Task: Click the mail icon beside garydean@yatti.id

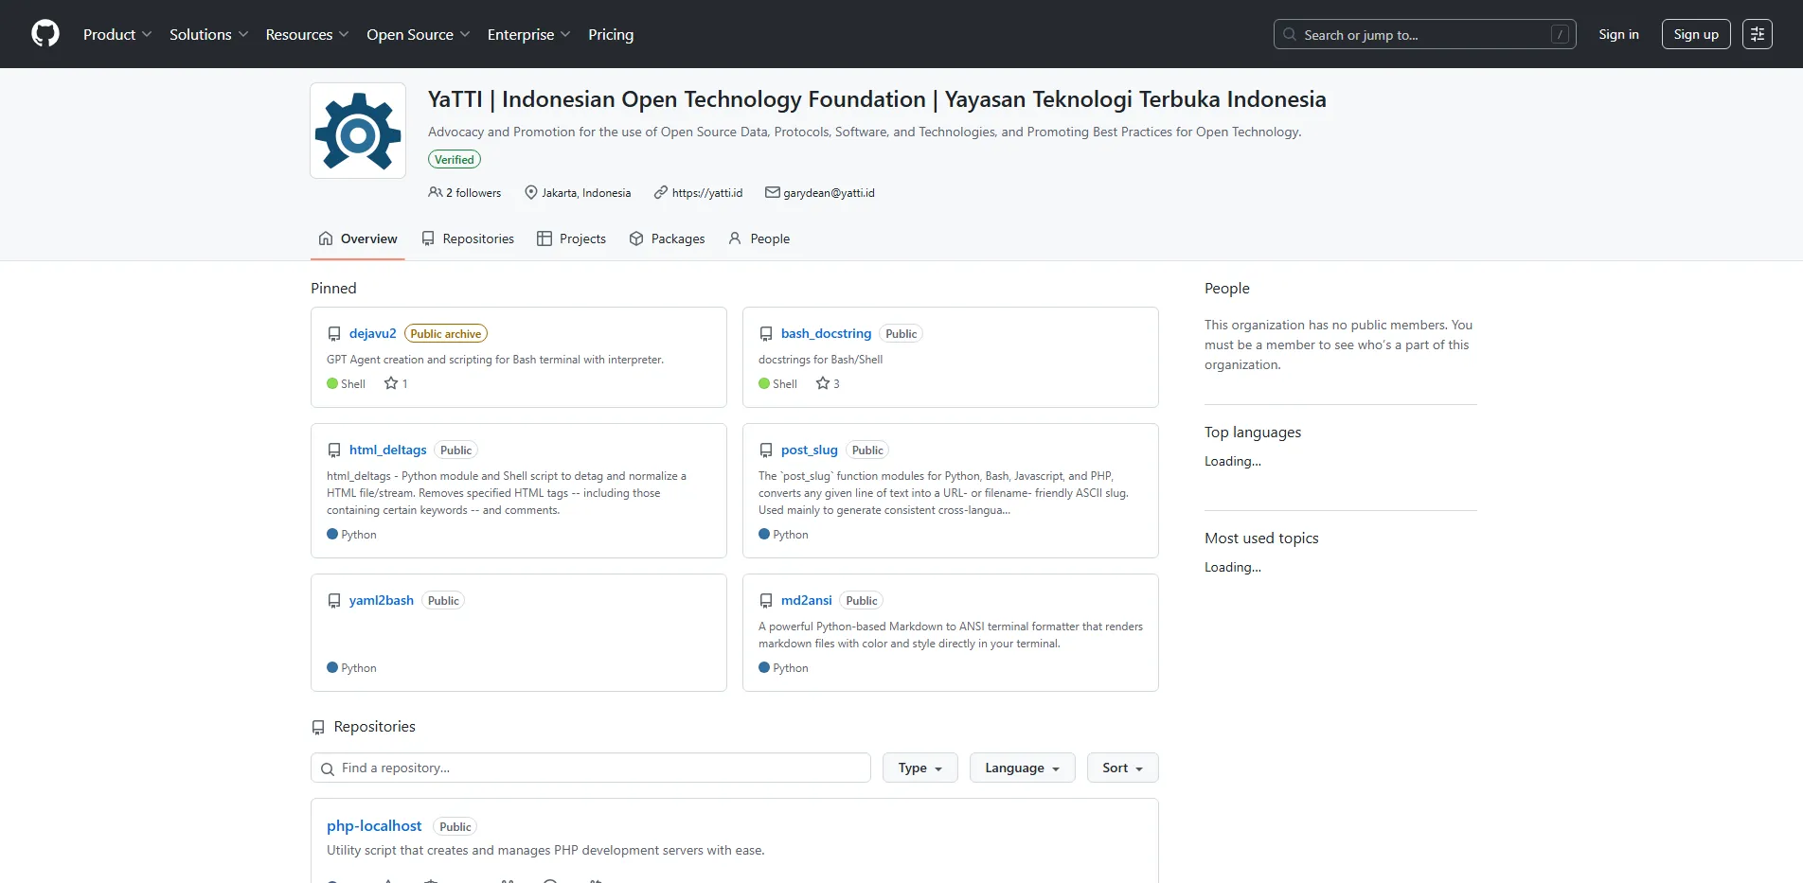Action: pyautogui.click(x=772, y=192)
